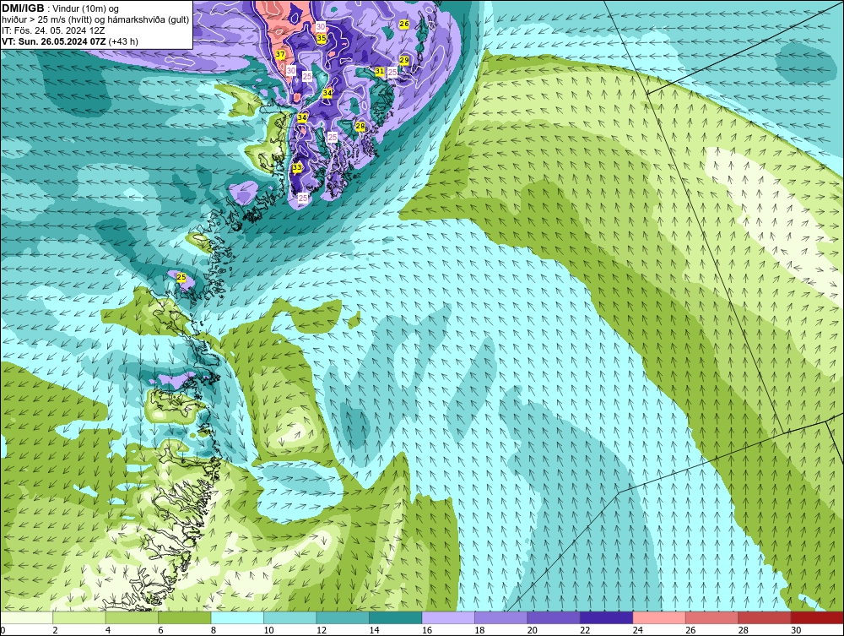
Task: Click the legend scale number 10
Action: coord(268,630)
